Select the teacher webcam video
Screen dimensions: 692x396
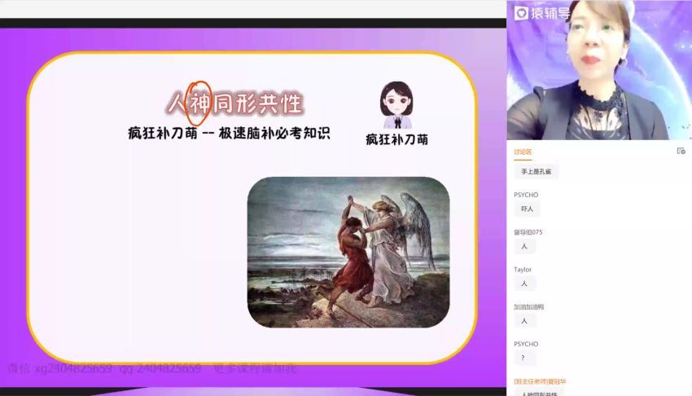pos(599,70)
